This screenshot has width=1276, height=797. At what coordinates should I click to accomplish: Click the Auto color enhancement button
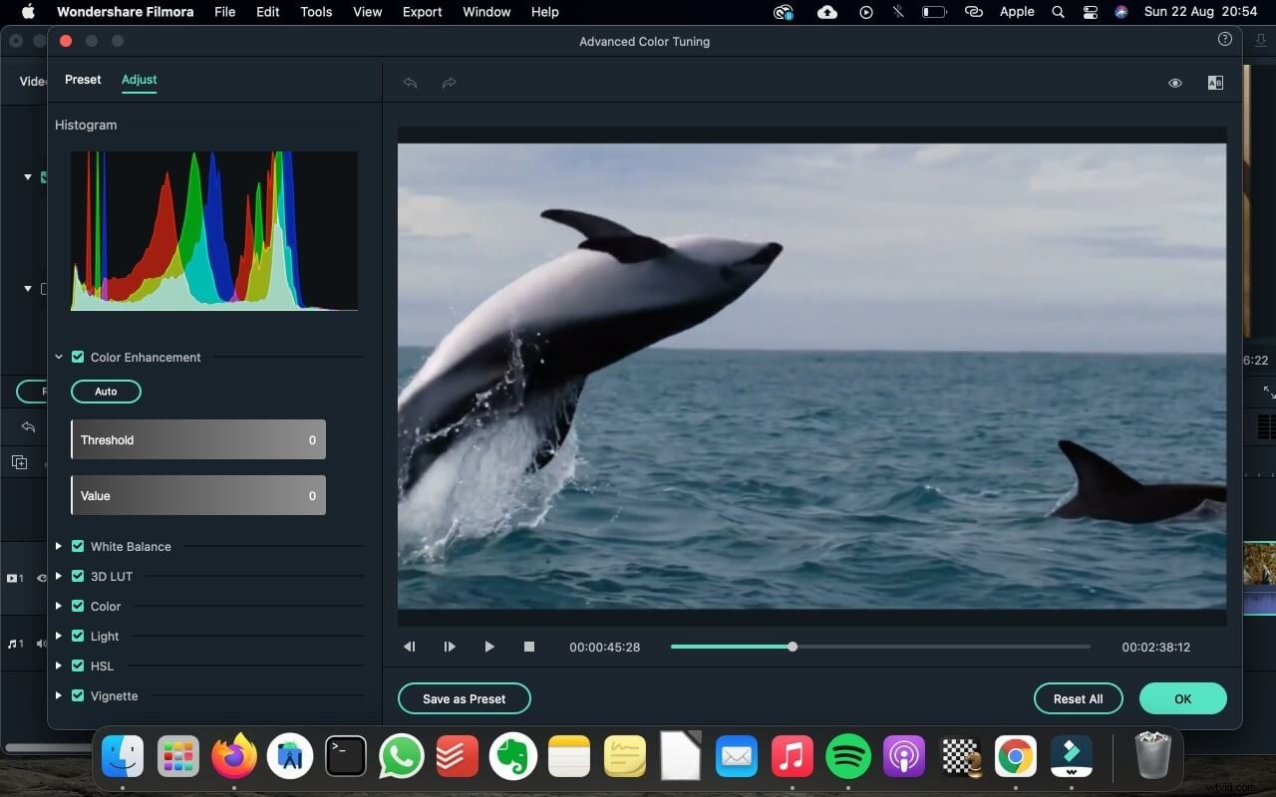(x=106, y=391)
